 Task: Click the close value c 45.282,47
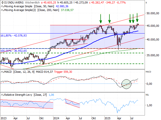click(97, 2)
